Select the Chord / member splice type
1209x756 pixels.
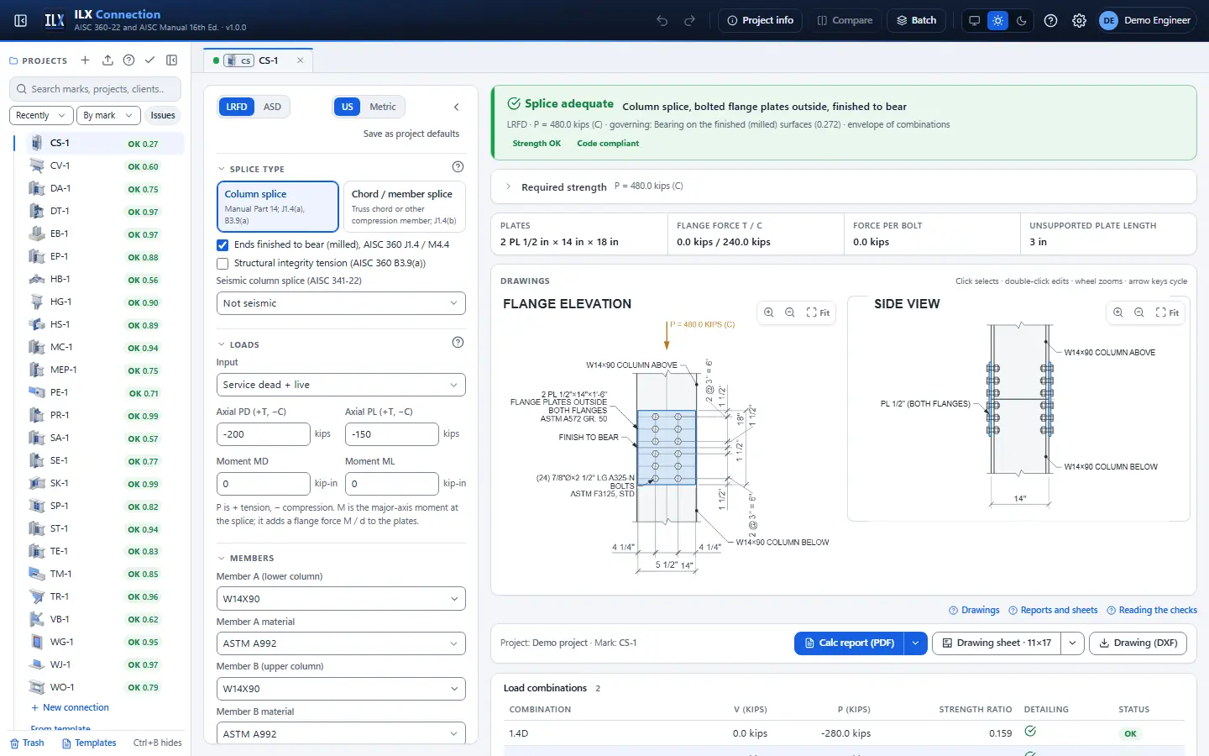tap(405, 207)
